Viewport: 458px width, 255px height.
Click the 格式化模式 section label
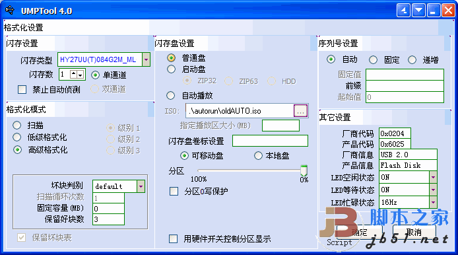(26, 110)
